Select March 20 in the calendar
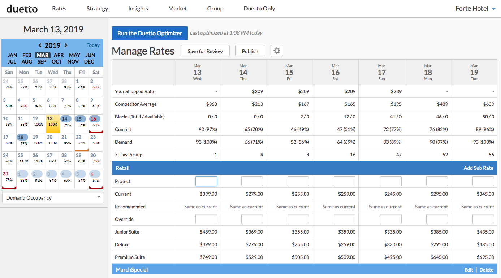Viewport: 501px width, 278px height. (x=53, y=140)
